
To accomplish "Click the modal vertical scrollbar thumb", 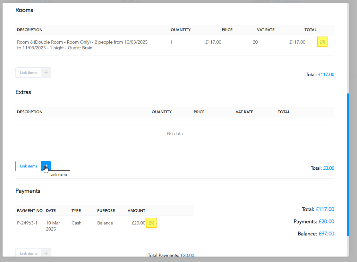I will (x=348, y=165).
